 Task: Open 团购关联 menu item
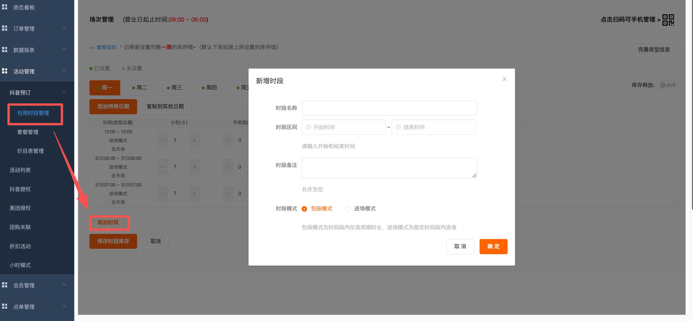20,227
